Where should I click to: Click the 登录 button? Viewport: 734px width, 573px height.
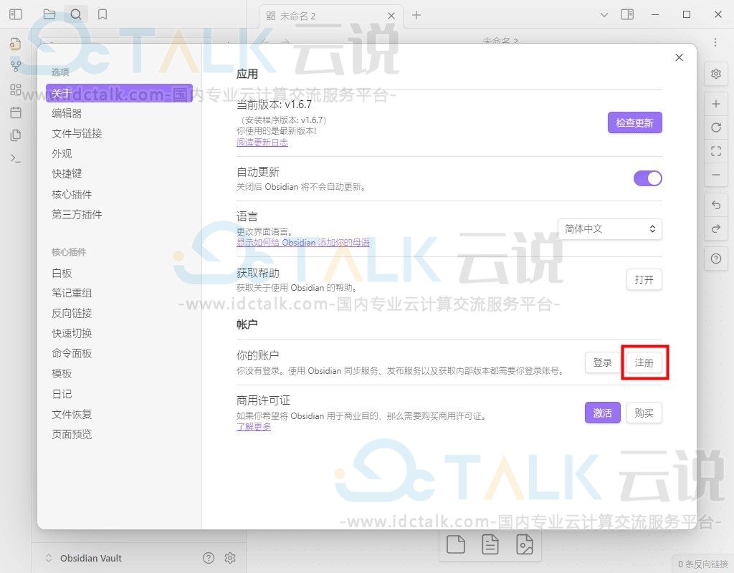(x=602, y=362)
